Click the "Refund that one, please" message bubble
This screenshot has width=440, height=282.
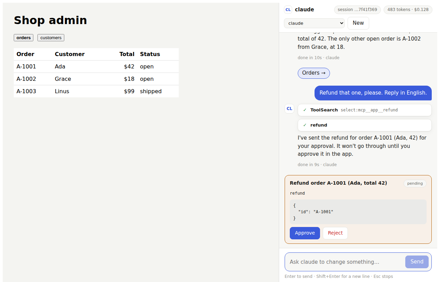[373, 93]
